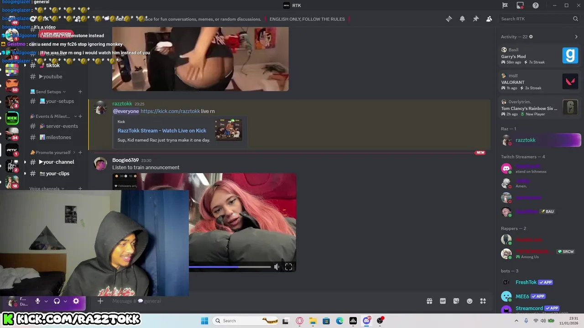584x328 pixels.
Task: Open Boogie6769 username in the message
Action: click(125, 160)
